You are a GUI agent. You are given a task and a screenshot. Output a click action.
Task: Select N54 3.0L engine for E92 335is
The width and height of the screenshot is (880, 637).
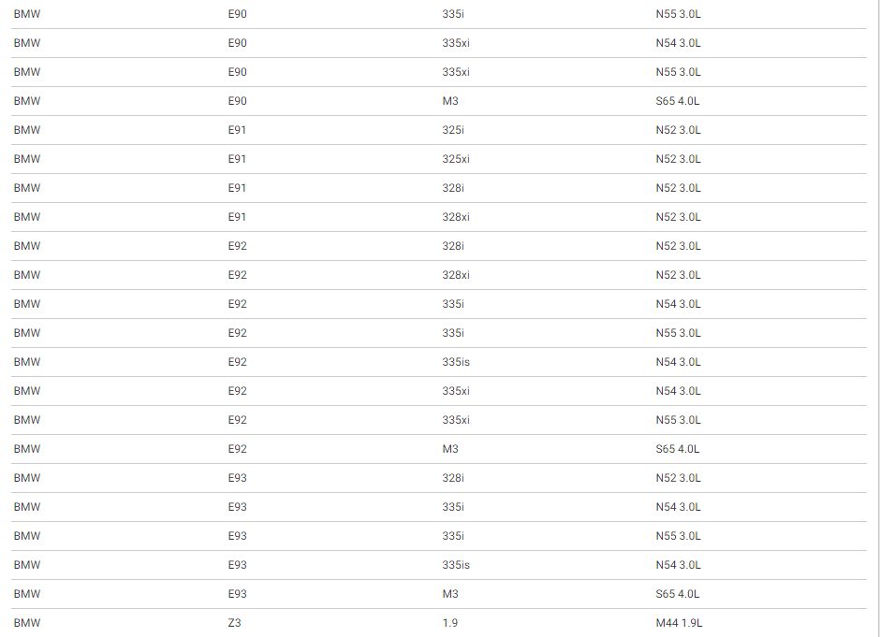(x=678, y=362)
